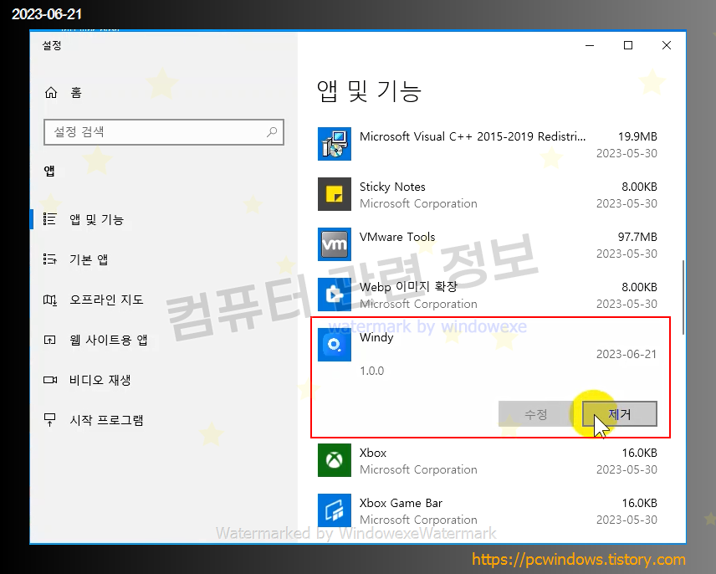The height and width of the screenshot is (574, 716).
Task: Maximize the 설정 window
Action: click(628, 45)
